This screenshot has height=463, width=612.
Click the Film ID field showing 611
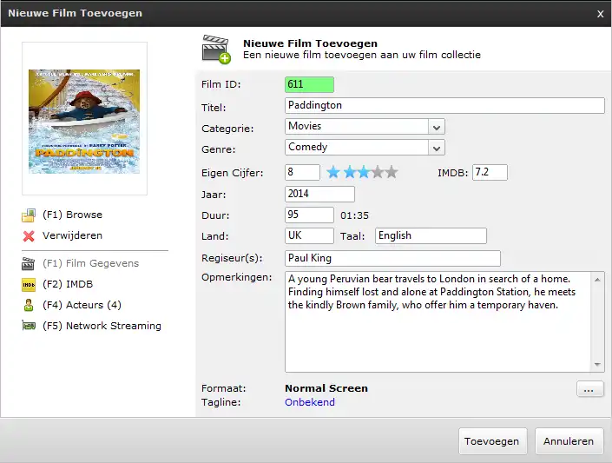pos(309,84)
